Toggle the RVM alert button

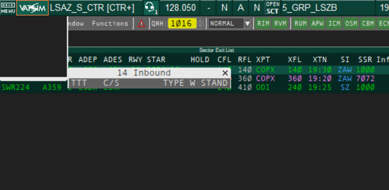coord(280,24)
